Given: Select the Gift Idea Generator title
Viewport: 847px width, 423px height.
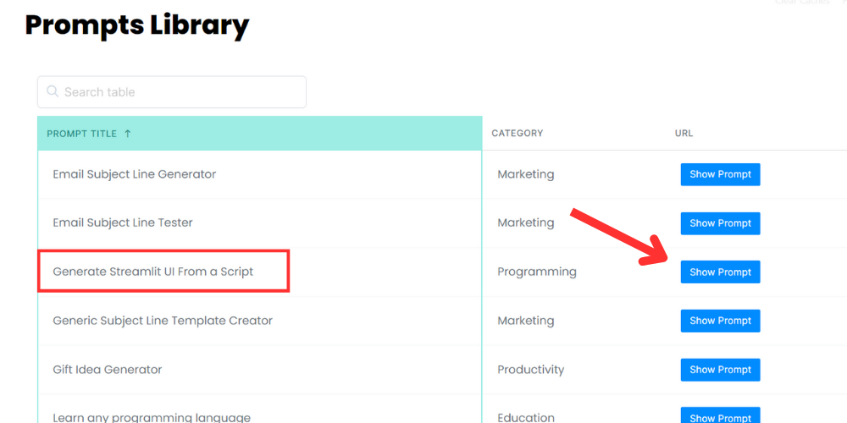Looking at the screenshot, I should coord(108,370).
